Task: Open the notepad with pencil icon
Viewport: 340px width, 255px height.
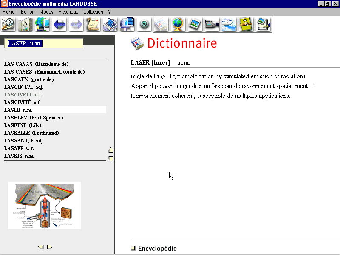Action: click(x=263, y=24)
